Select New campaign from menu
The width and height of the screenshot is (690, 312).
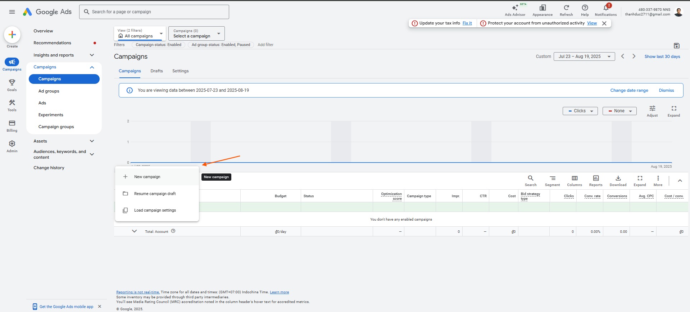pyautogui.click(x=147, y=177)
